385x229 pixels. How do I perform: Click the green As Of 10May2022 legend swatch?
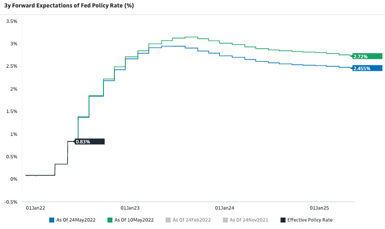click(x=109, y=220)
